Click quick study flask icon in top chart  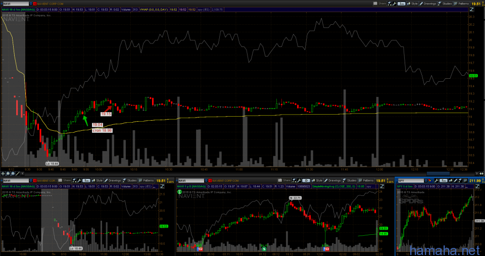point(390,4)
